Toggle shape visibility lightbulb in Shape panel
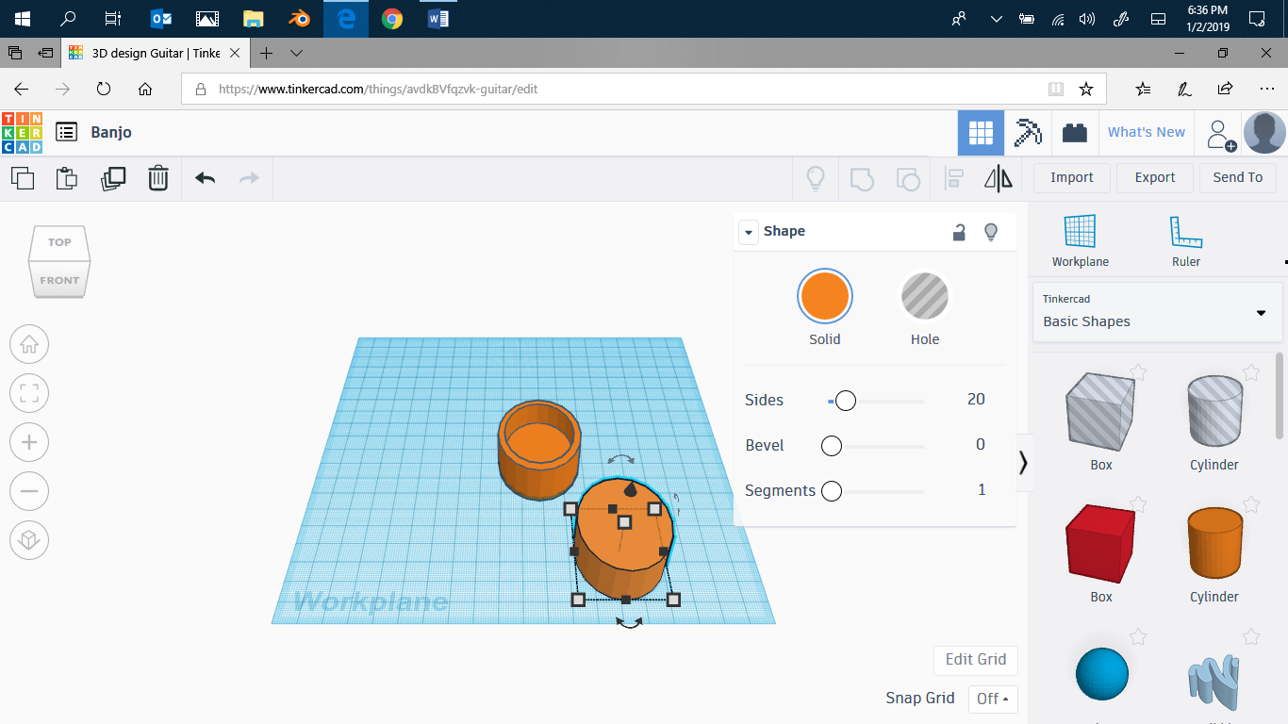The image size is (1288, 724). (x=991, y=232)
